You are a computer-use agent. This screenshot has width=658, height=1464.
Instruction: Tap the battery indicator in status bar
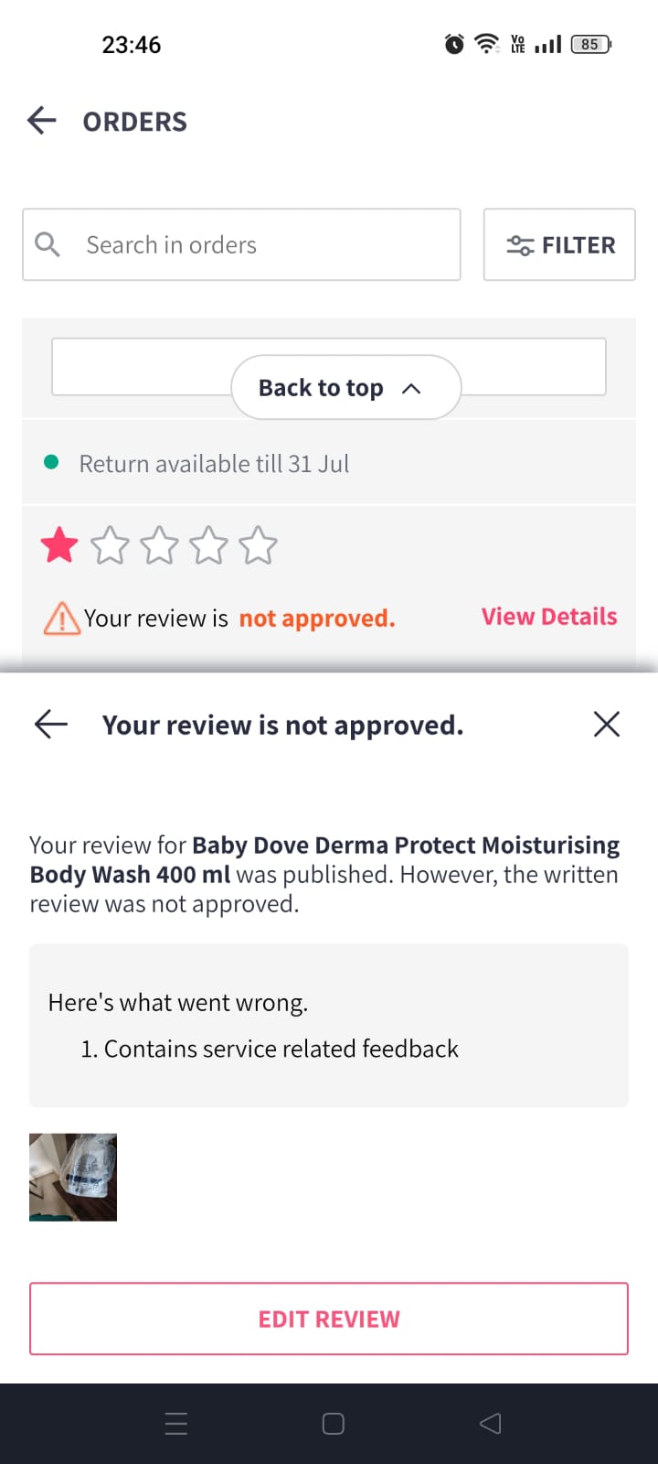click(x=591, y=44)
